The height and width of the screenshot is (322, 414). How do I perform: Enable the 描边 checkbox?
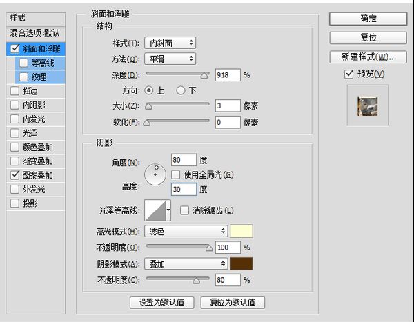[x=14, y=91]
